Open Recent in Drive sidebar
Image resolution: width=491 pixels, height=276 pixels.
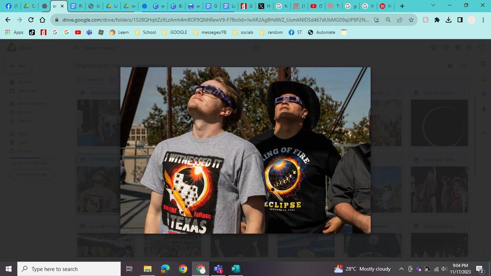click(x=24, y=112)
